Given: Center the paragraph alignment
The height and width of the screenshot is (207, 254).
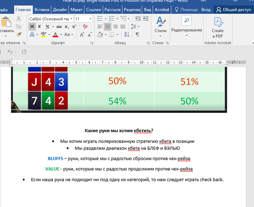Looking at the screenshot, I should pos(107,27).
